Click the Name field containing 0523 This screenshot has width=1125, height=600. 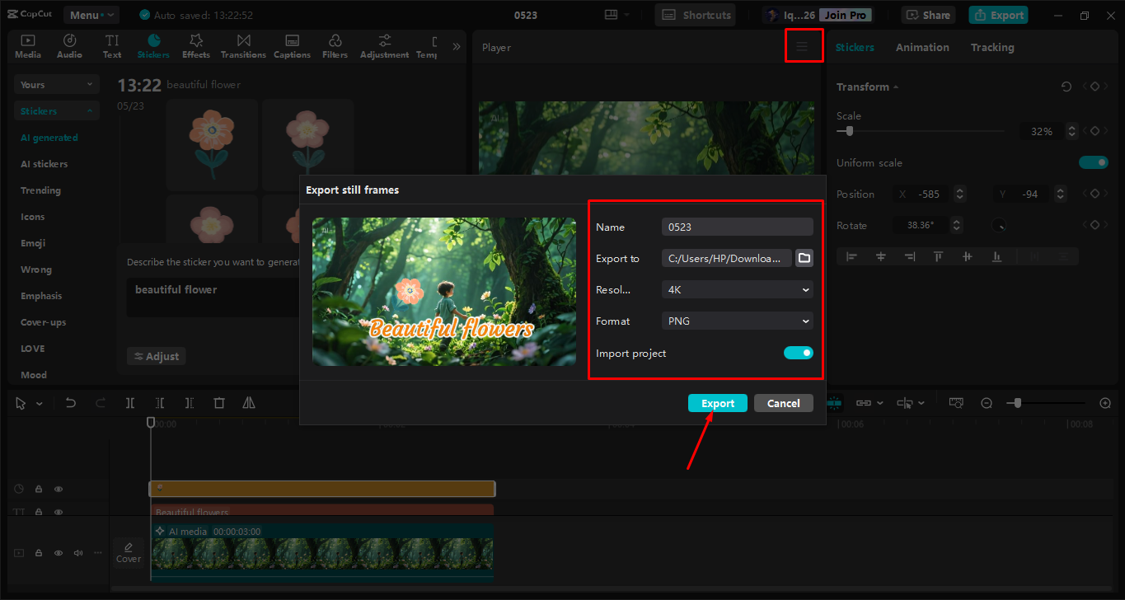click(736, 226)
